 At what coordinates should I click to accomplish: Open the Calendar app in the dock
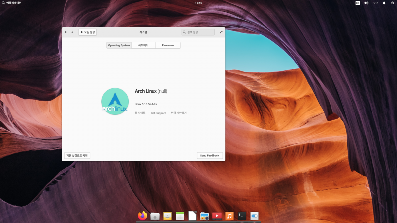[x=180, y=216]
